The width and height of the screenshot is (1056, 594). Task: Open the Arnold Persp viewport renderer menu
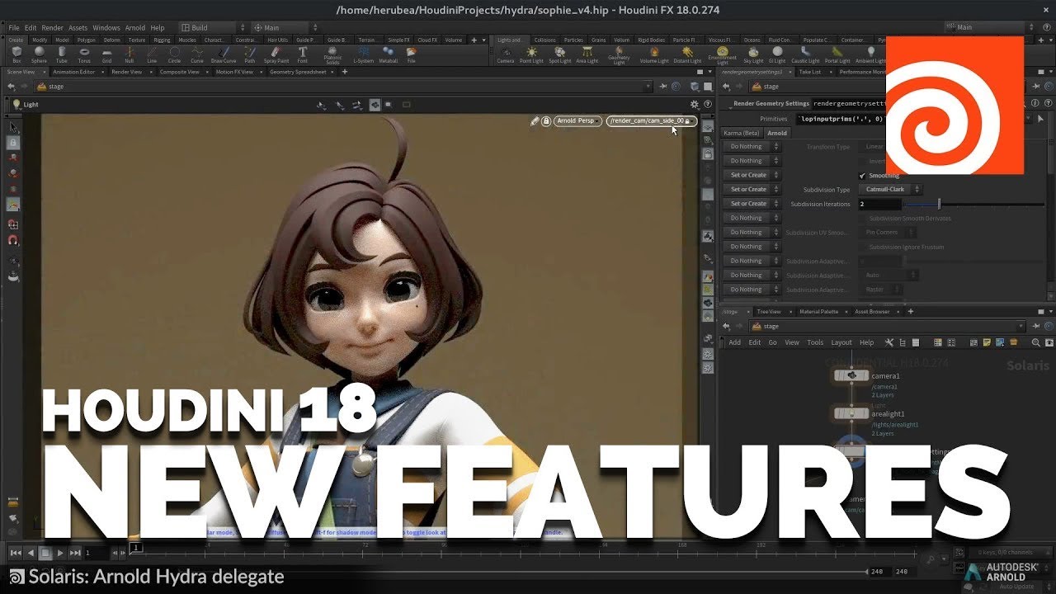[577, 120]
